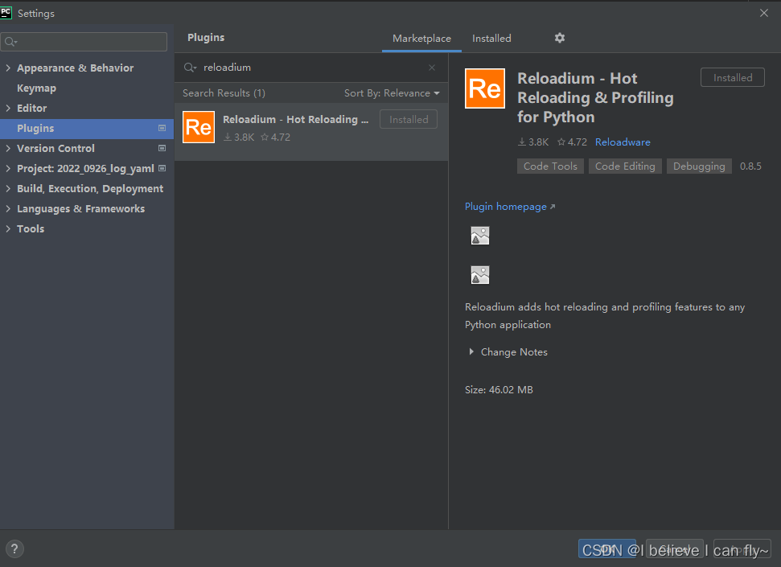Expand the Project: 2022_0926_log_yaml node

(8, 168)
